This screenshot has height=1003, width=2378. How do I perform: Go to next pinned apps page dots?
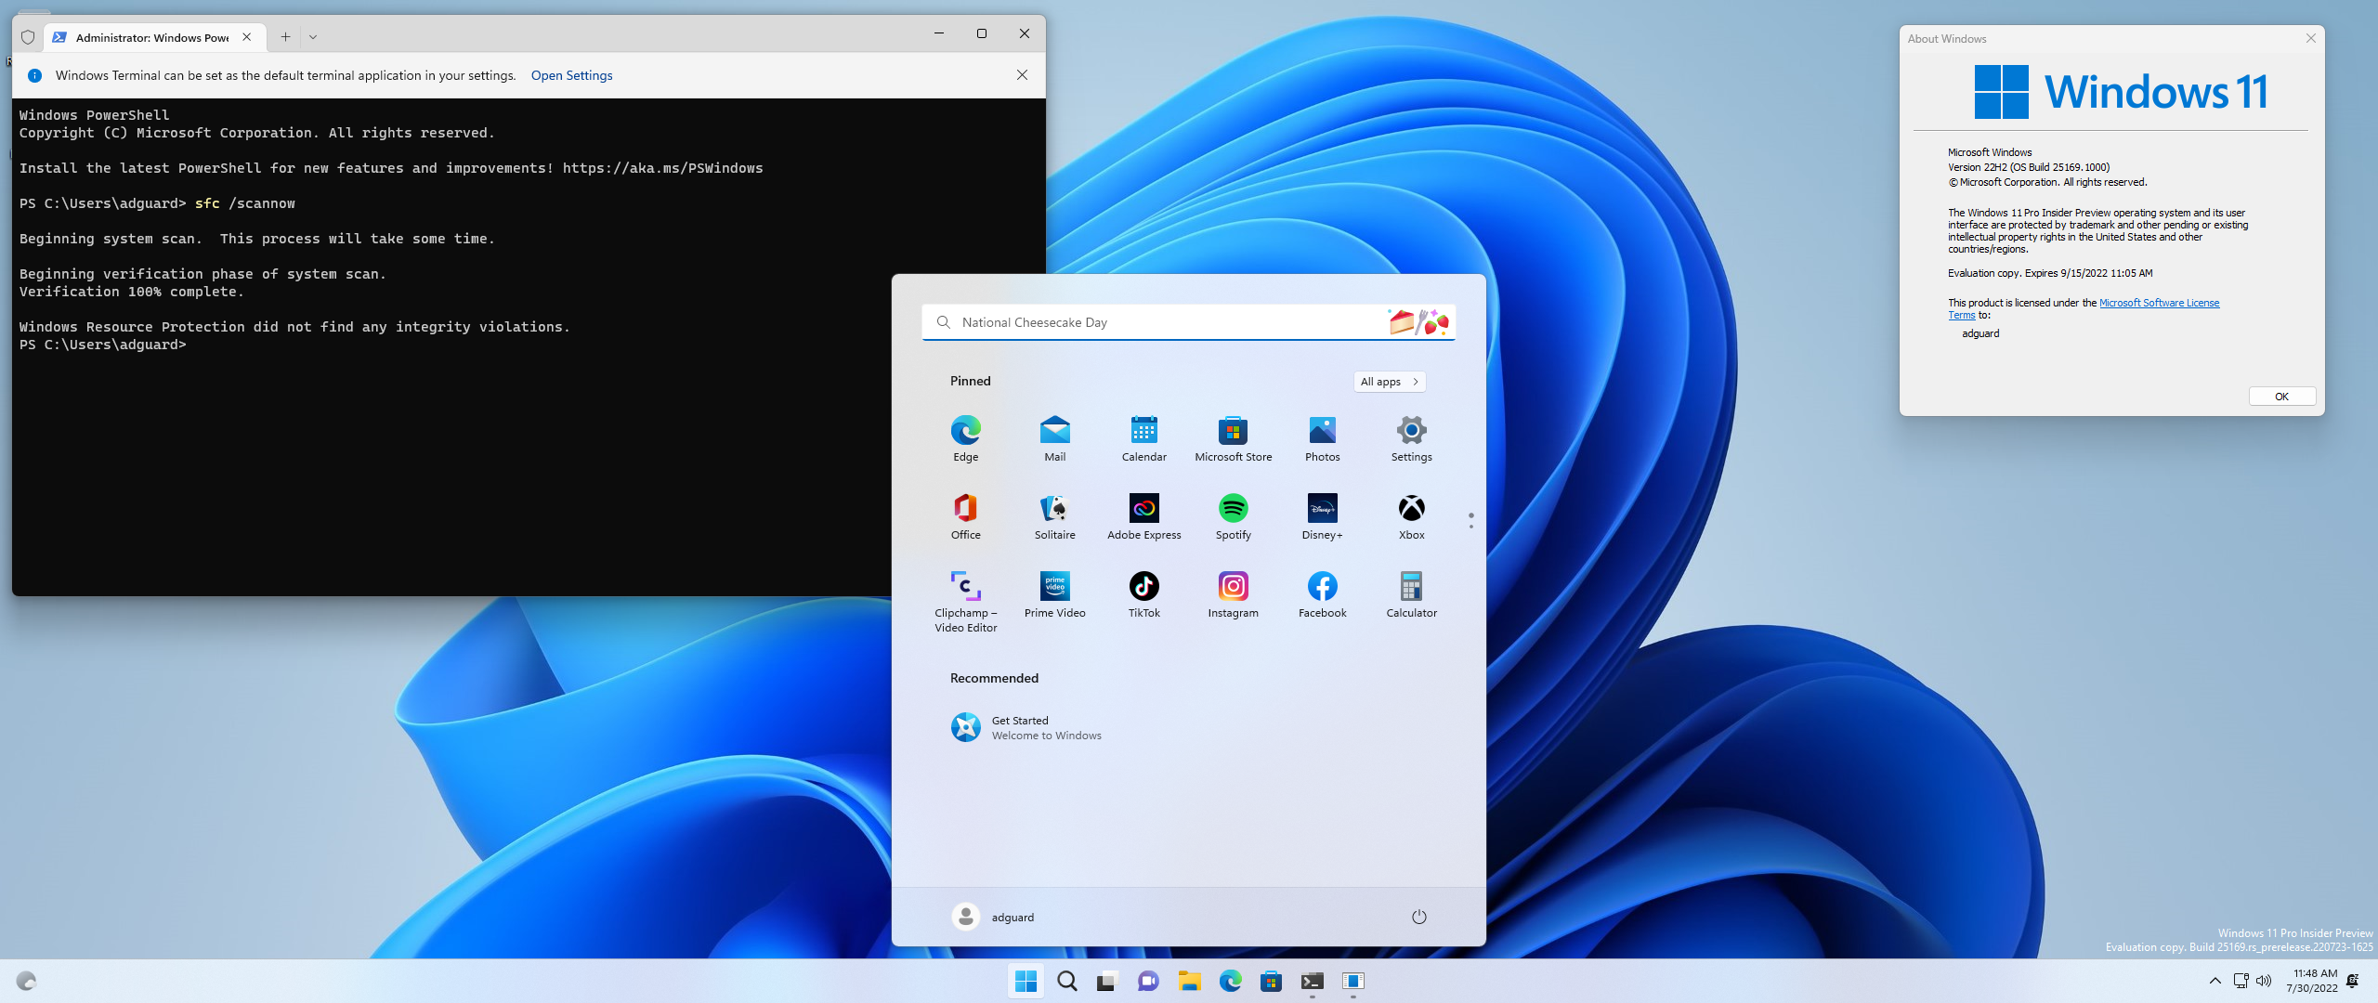1470,521
